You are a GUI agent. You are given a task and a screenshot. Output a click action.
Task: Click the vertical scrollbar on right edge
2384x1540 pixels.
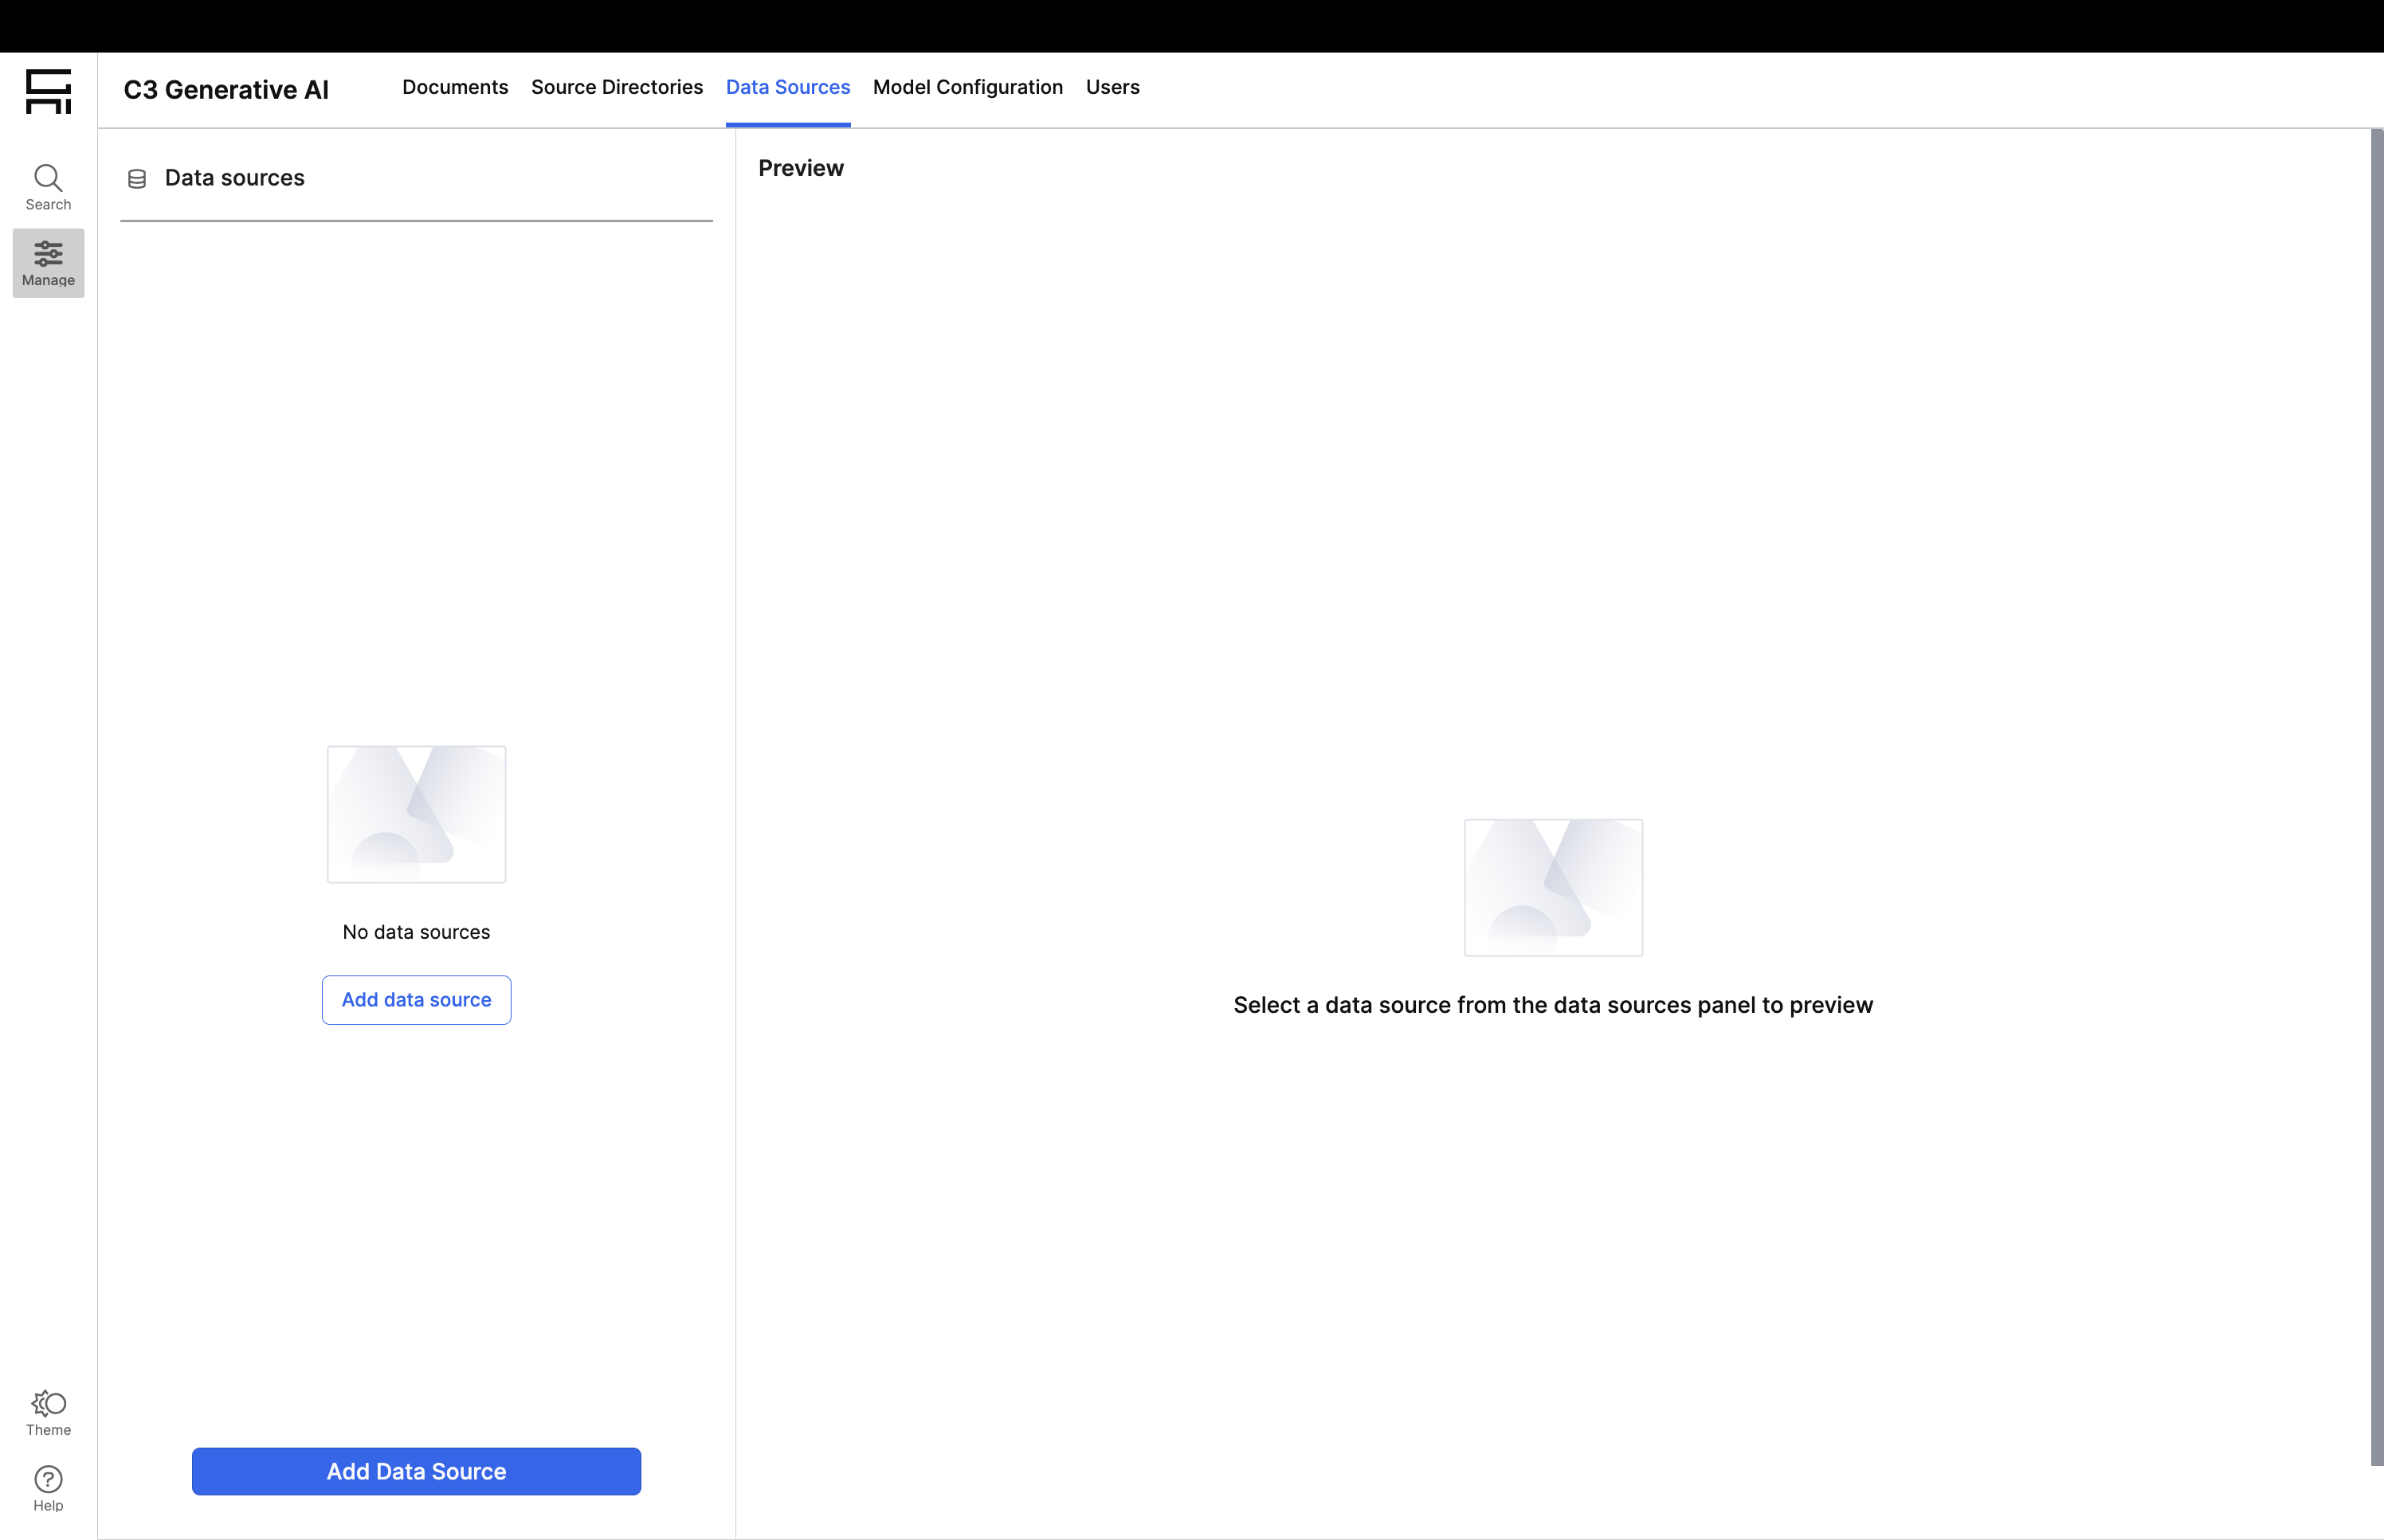point(2376,796)
